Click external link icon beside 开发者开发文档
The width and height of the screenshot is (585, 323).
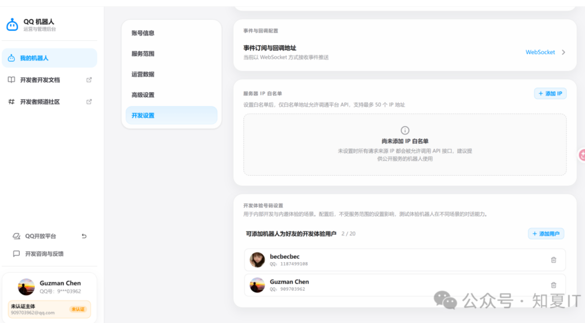tap(89, 80)
